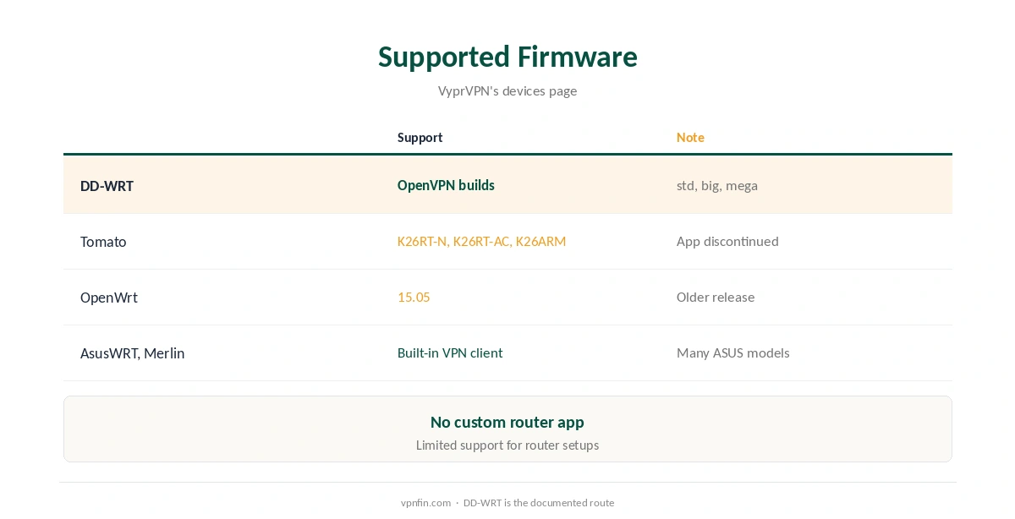The image size is (1015, 519).
Task: Click the App discontinued note
Action: pyautogui.click(x=727, y=242)
